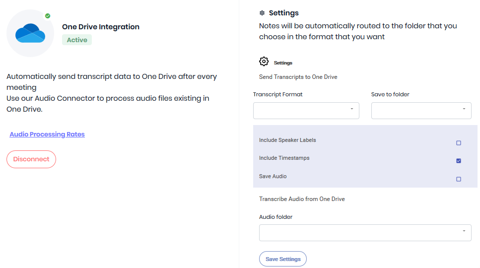This screenshot has width=480, height=268.
Task: Click the Active status badge
Action: click(77, 40)
